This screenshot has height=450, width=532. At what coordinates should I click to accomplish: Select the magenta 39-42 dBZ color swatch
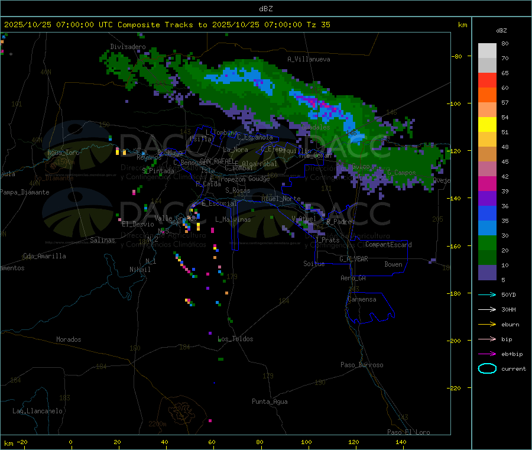click(487, 183)
